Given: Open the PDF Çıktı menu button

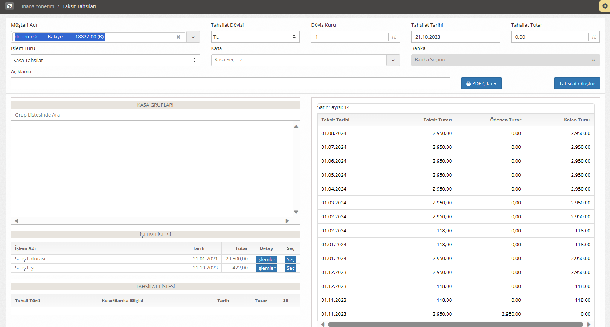Looking at the screenshot, I should point(481,83).
